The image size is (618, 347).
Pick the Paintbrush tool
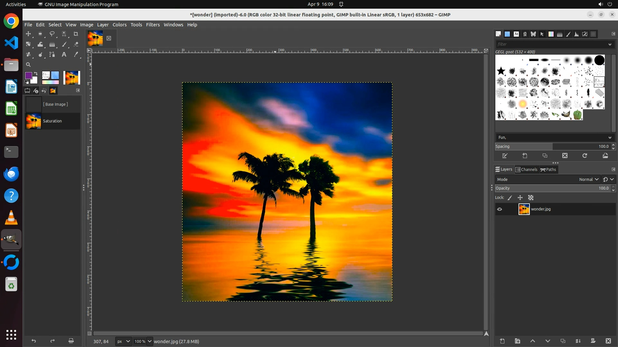click(x=64, y=44)
